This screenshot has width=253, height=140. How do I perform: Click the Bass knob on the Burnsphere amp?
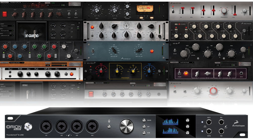coord(24,15)
